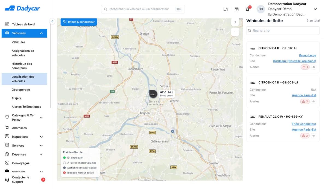Open Bruno Leroy driver link
328x189 pixels.
(307, 55)
